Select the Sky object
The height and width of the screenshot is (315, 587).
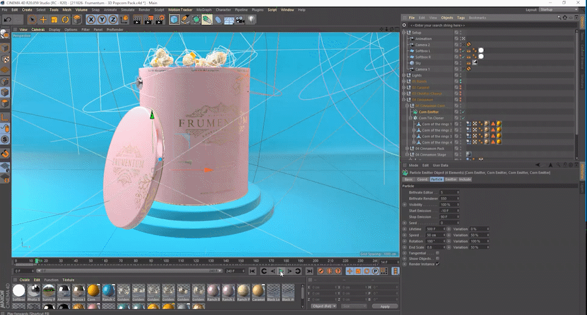pyautogui.click(x=418, y=63)
